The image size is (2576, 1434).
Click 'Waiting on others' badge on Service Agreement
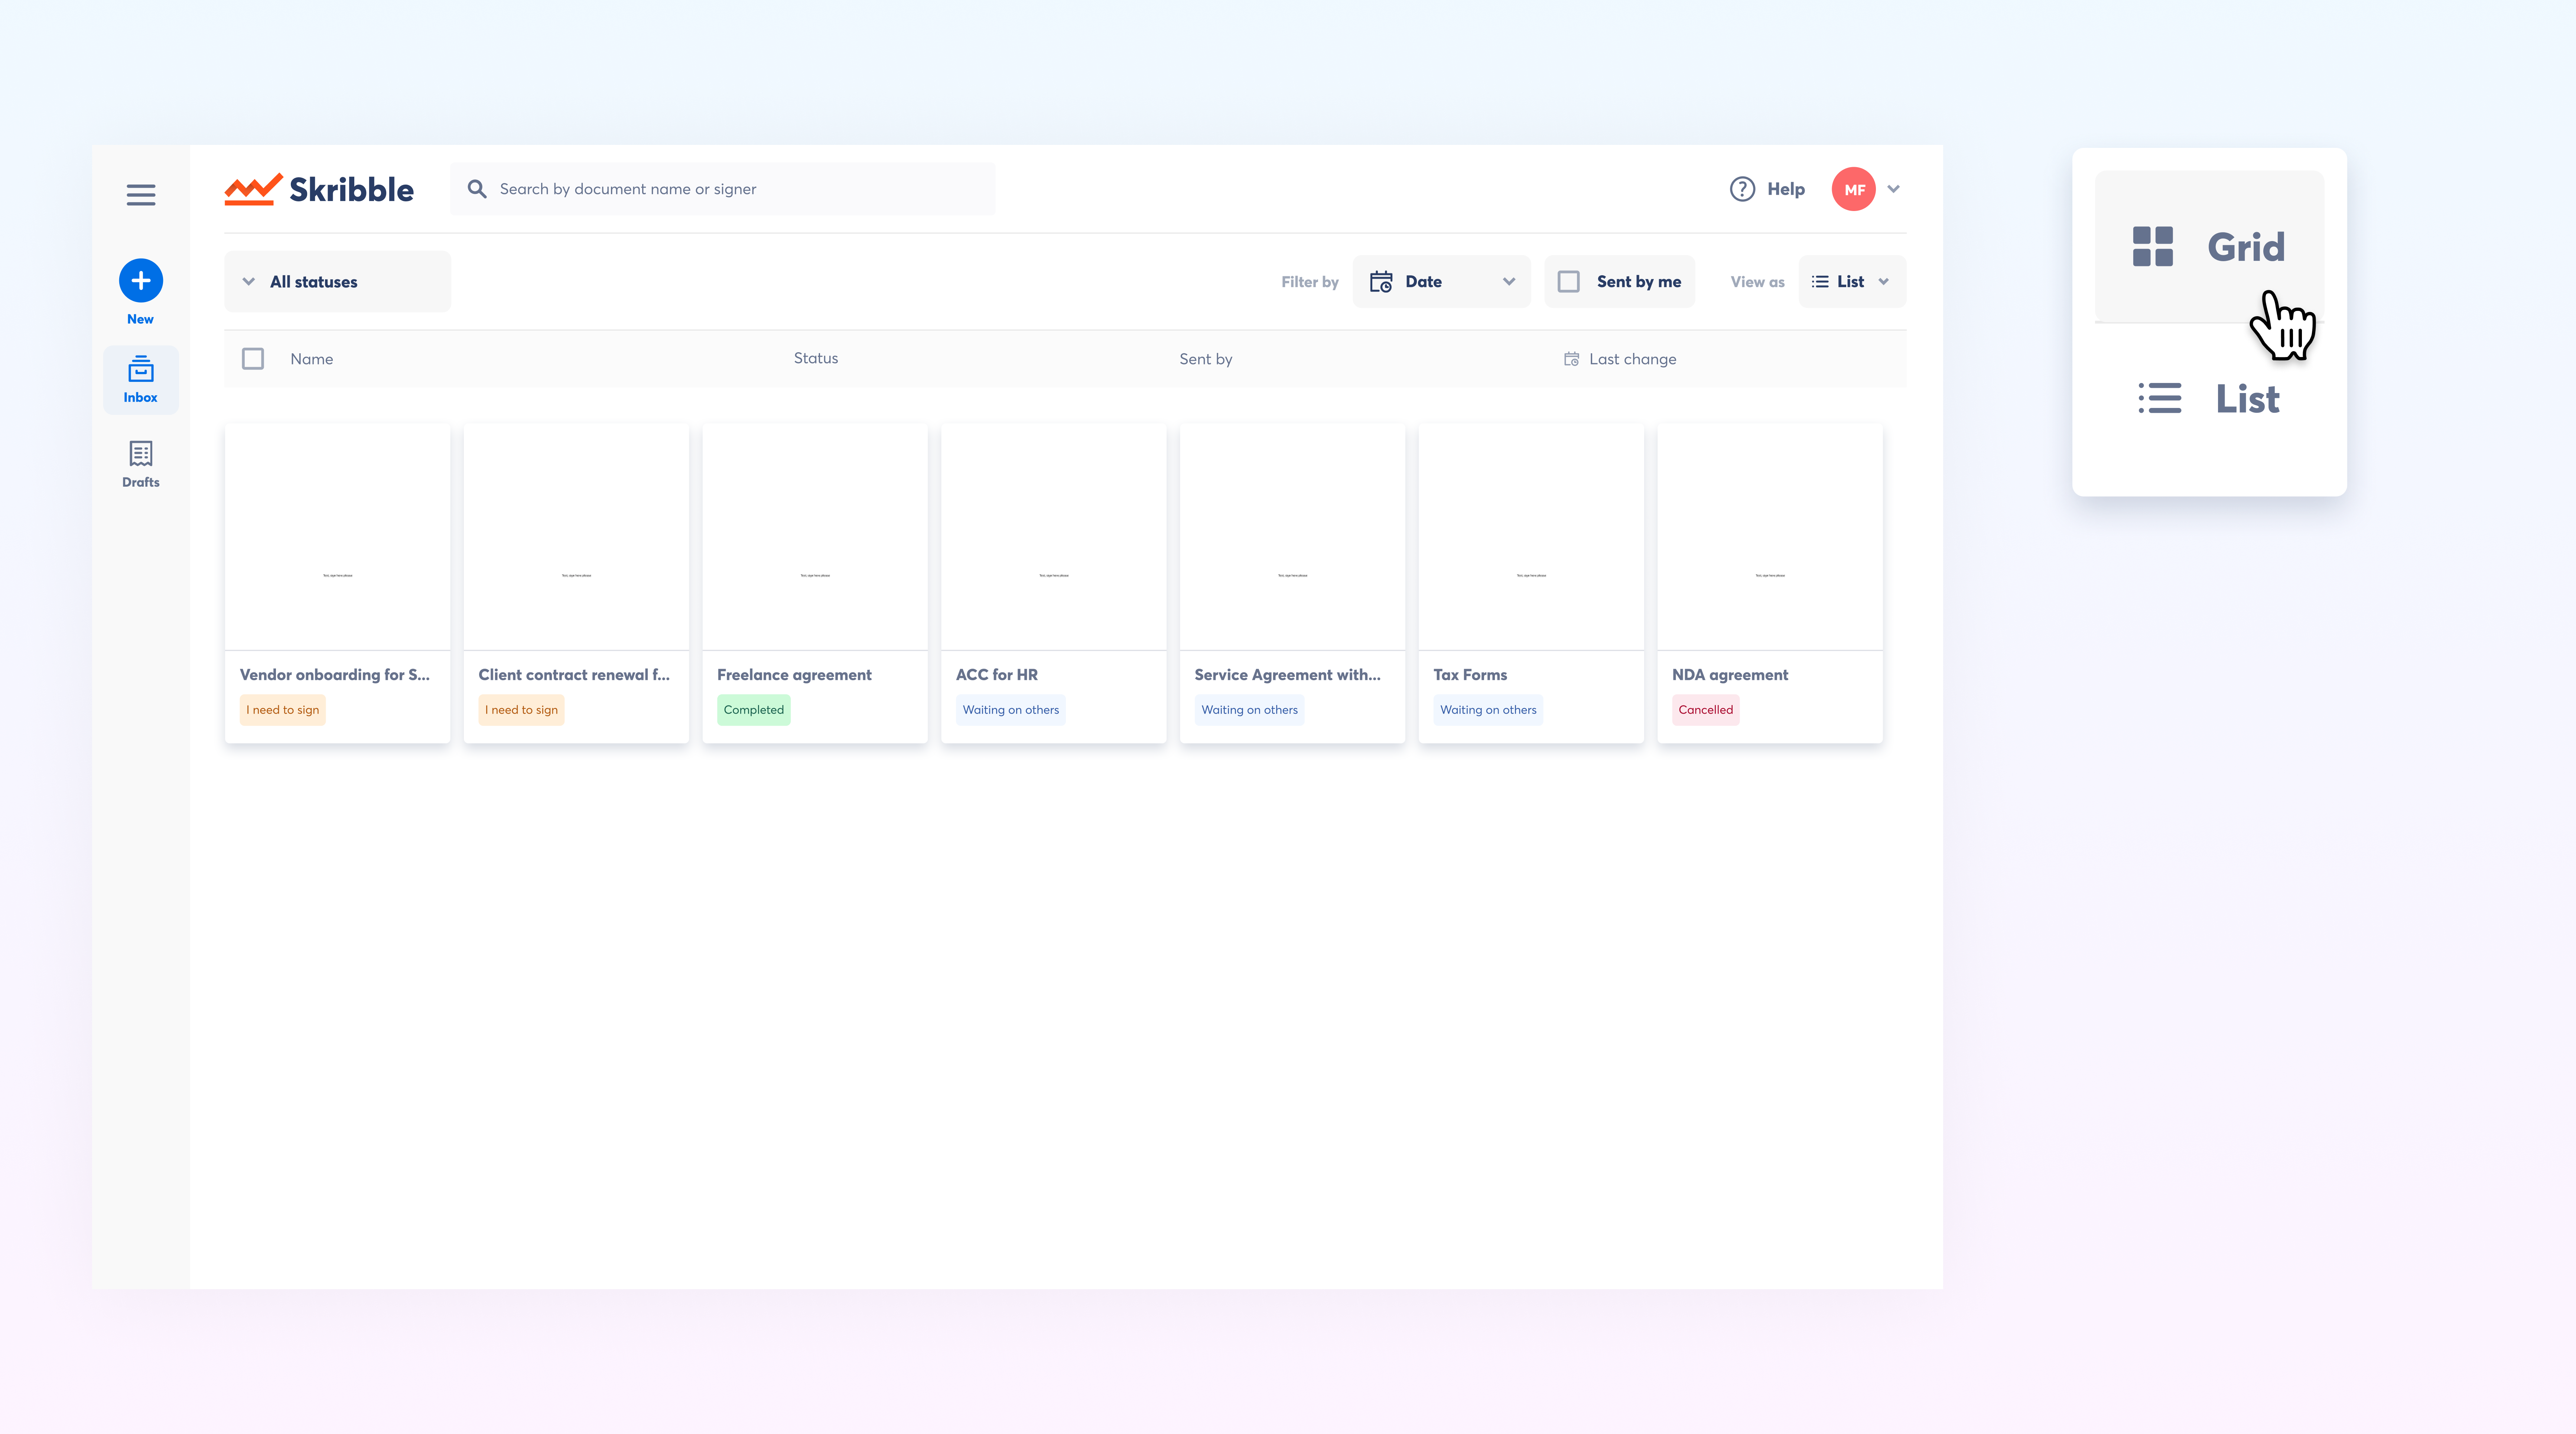[1250, 710]
